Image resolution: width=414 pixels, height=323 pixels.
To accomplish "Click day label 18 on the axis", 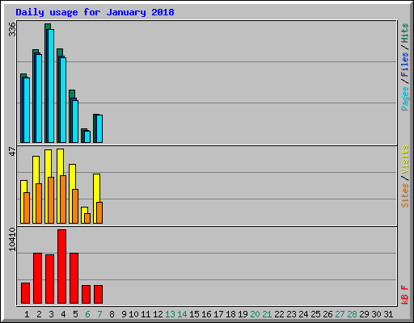I will coord(230,314).
